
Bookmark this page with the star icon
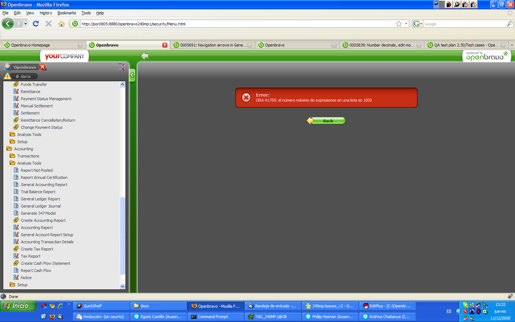(399, 24)
